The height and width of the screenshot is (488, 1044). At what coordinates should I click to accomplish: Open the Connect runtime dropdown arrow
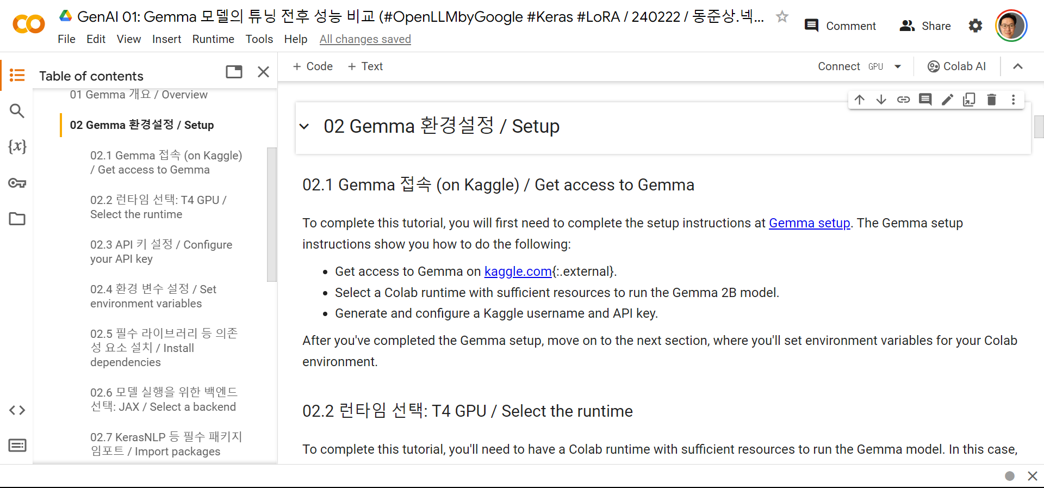pyautogui.click(x=898, y=66)
